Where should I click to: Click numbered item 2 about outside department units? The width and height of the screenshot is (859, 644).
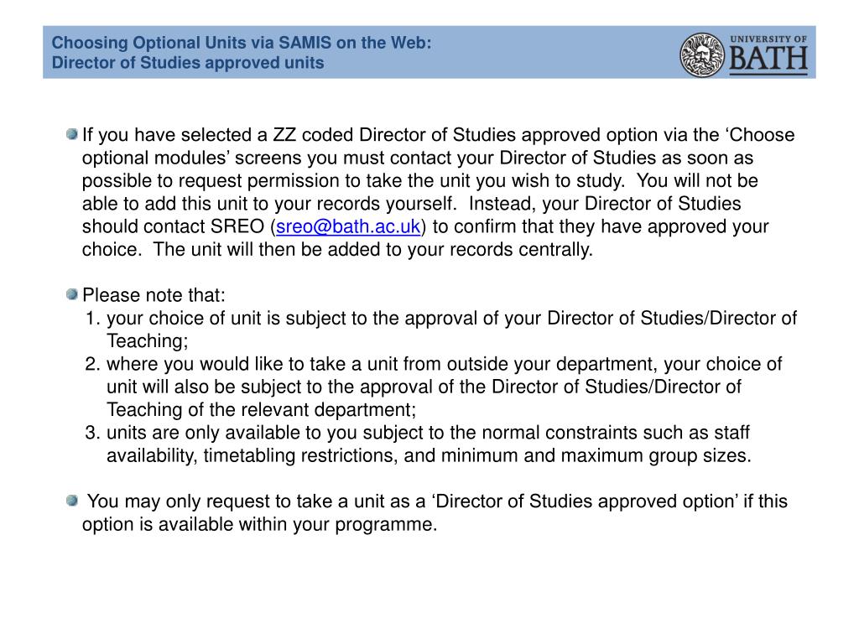click(x=434, y=387)
